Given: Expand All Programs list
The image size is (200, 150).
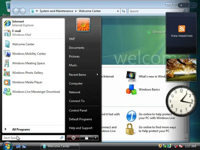Looking at the screenshot, I should coord(33,129).
